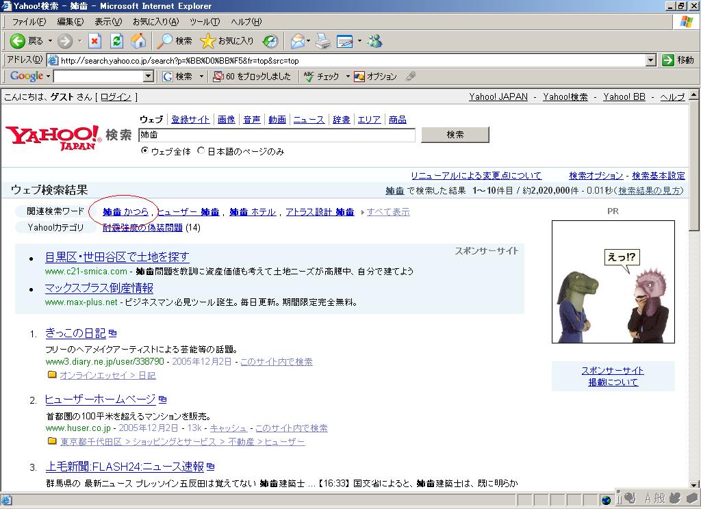Open the Forward button history dropdown
Image resolution: width=701 pixels, height=509 pixels.
point(79,41)
